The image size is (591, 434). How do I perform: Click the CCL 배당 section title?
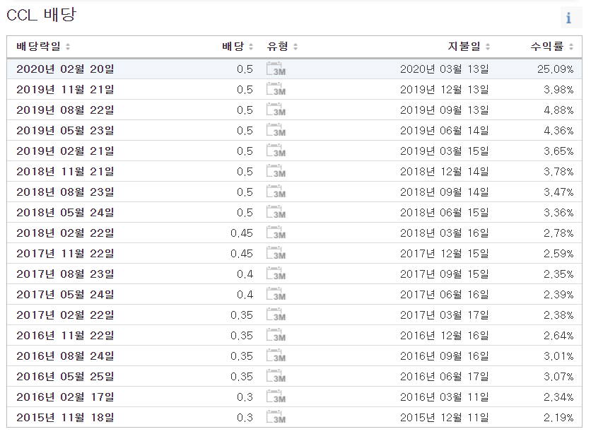(x=42, y=15)
